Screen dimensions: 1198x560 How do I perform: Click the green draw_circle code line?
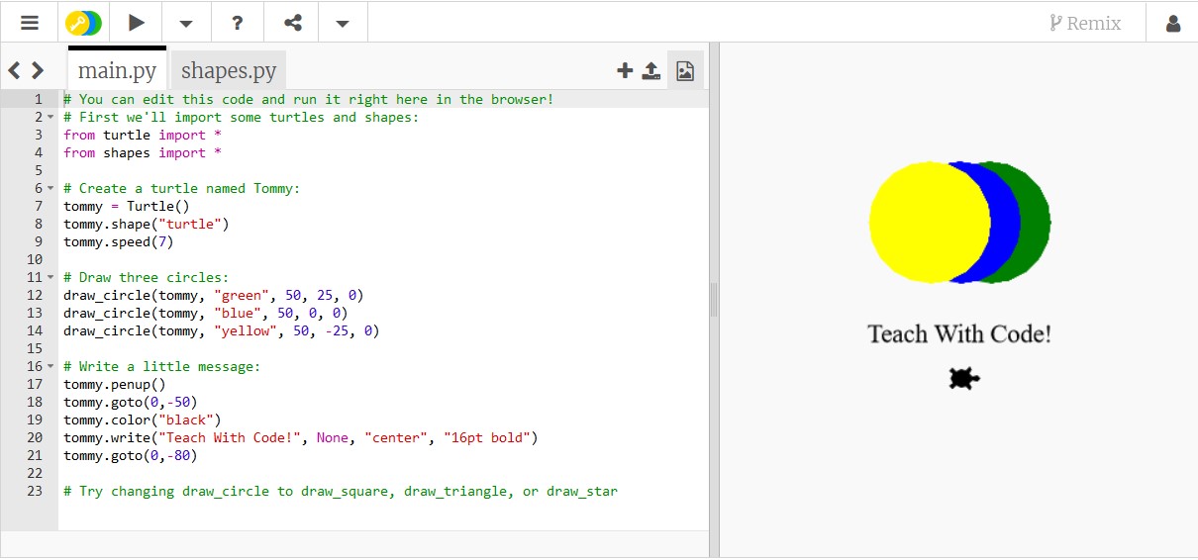click(x=214, y=295)
